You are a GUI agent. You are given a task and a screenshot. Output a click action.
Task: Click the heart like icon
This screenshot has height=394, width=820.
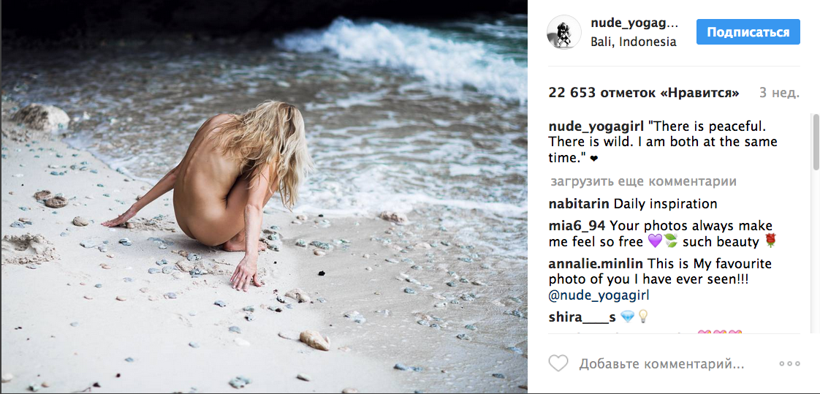click(558, 363)
